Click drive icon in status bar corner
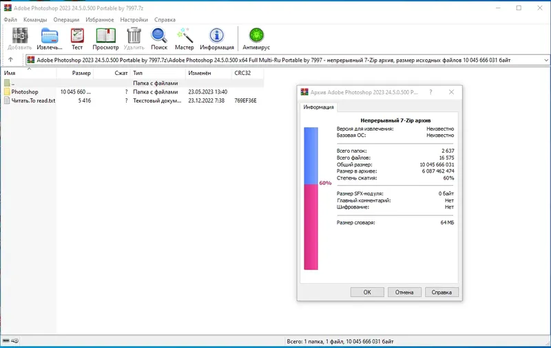Screen dimensions: 551x348 tap(6, 340)
